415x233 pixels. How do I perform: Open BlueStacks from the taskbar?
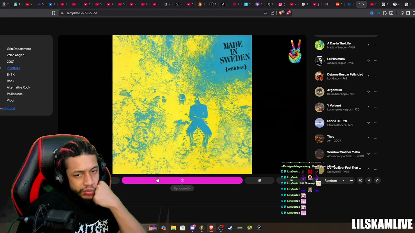(249, 227)
